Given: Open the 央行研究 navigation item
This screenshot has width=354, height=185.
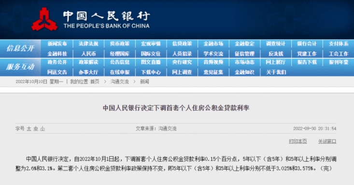Looking at the screenshot, I should (x=182, y=62).
